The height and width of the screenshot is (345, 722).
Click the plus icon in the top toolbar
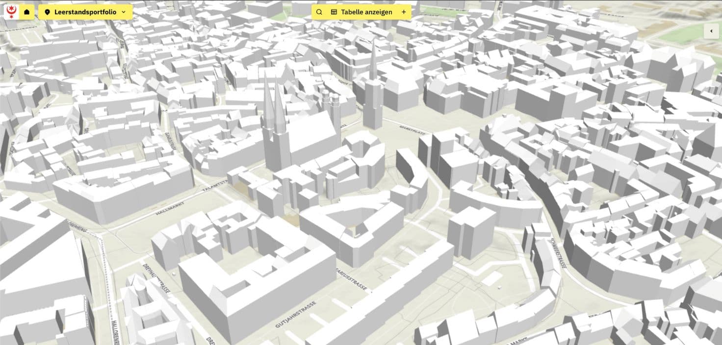[x=404, y=12]
